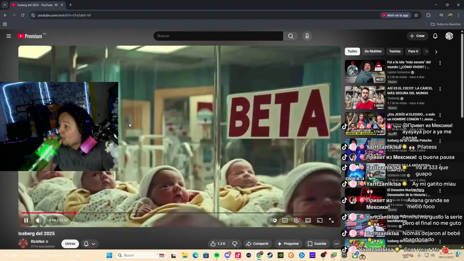This screenshot has width=464, height=261.
Task: Select the Teorías filter chip
Action: tap(395, 51)
